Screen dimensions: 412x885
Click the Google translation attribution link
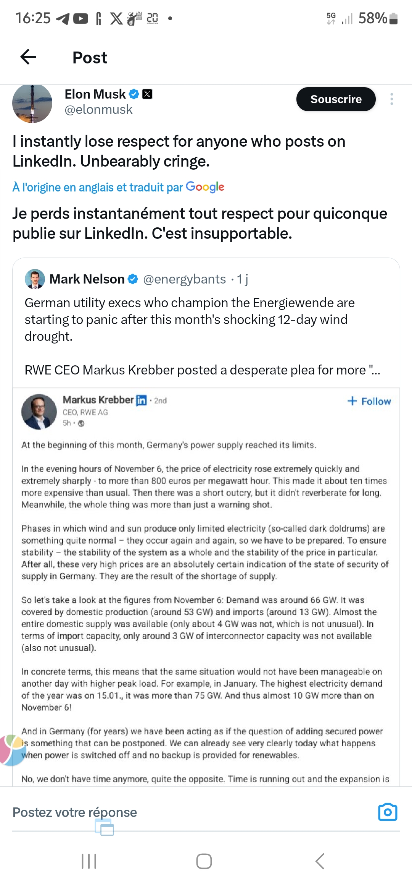click(x=118, y=187)
